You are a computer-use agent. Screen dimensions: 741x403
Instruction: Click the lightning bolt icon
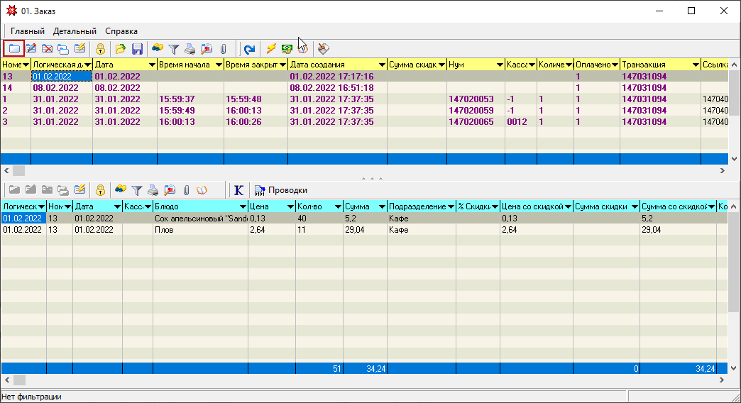271,49
